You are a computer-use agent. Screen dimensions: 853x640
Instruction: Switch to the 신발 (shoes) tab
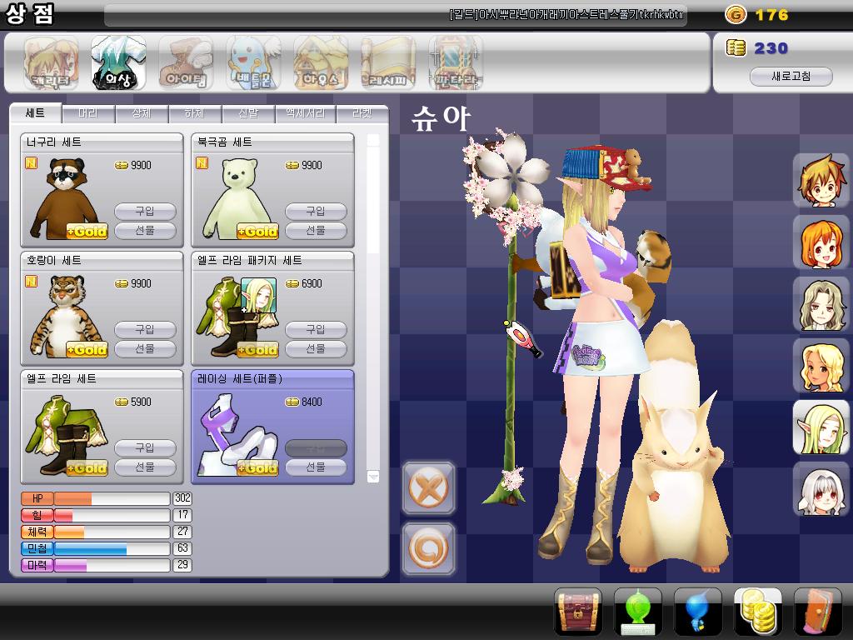(x=248, y=113)
